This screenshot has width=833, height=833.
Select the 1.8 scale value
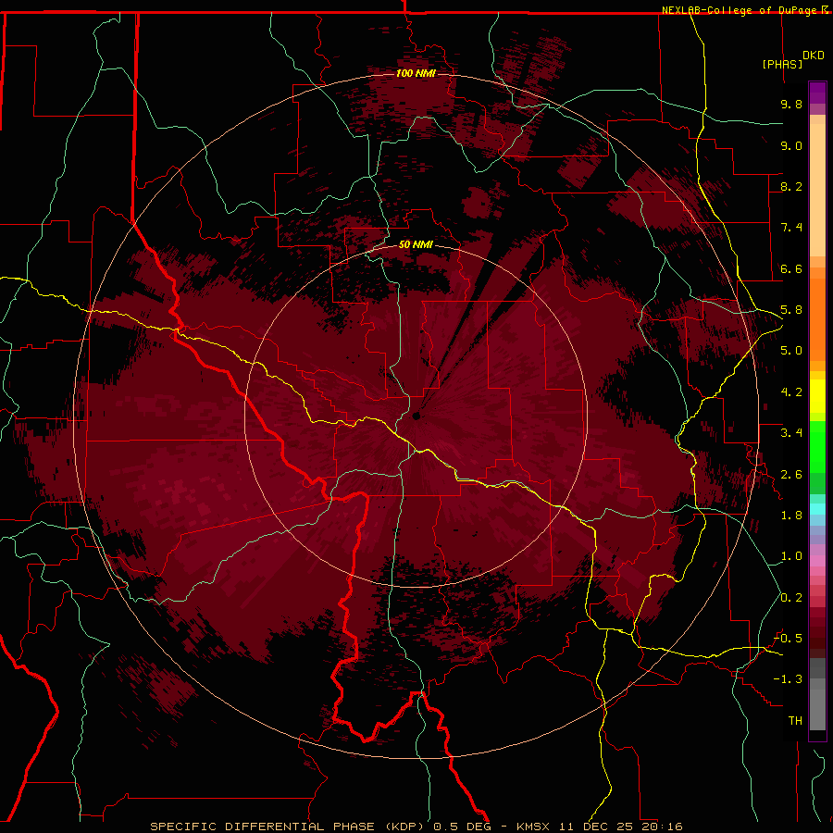pyautogui.click(x=791, y=516)
